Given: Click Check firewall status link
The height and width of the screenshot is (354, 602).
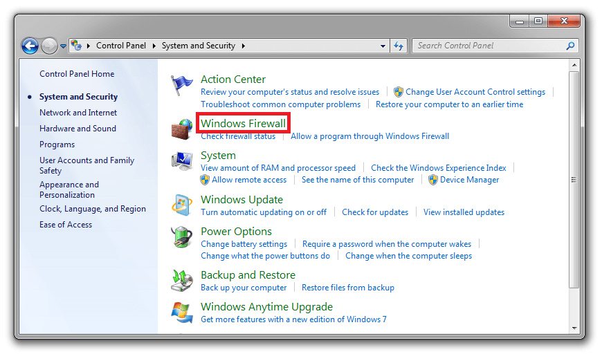Looking at the screenshot, I should tap(238, 136).
